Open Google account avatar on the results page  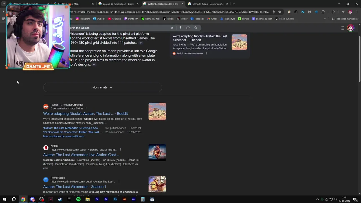point(351,28)
